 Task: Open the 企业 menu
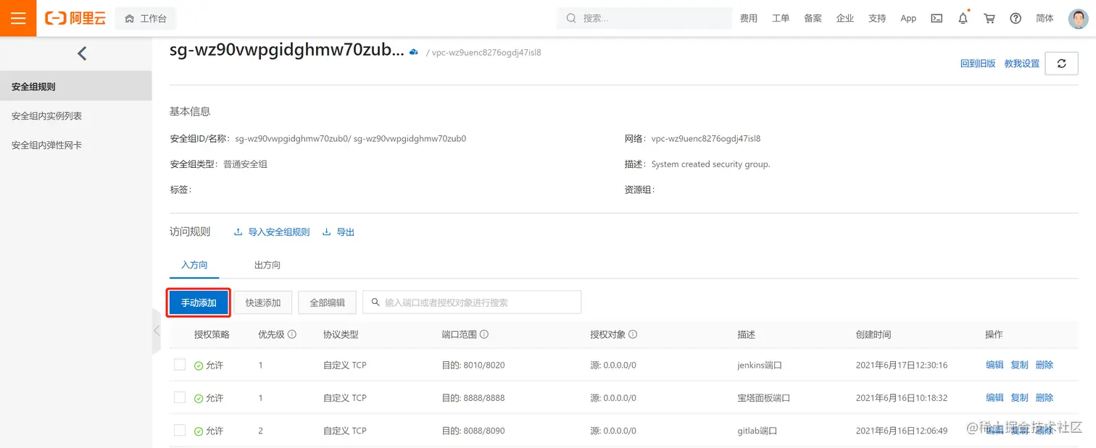(845, 18)
